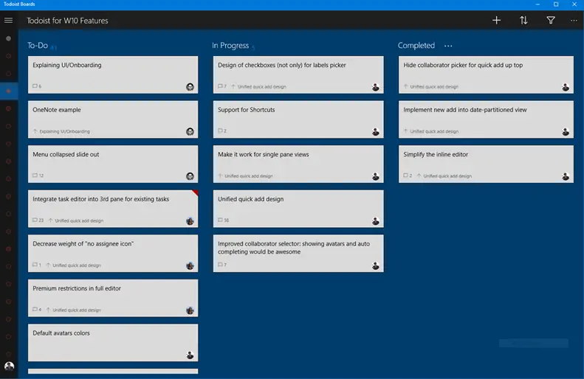
Task: Select the grey top project dot in sidebar
Action: click(x=9, y=38)
